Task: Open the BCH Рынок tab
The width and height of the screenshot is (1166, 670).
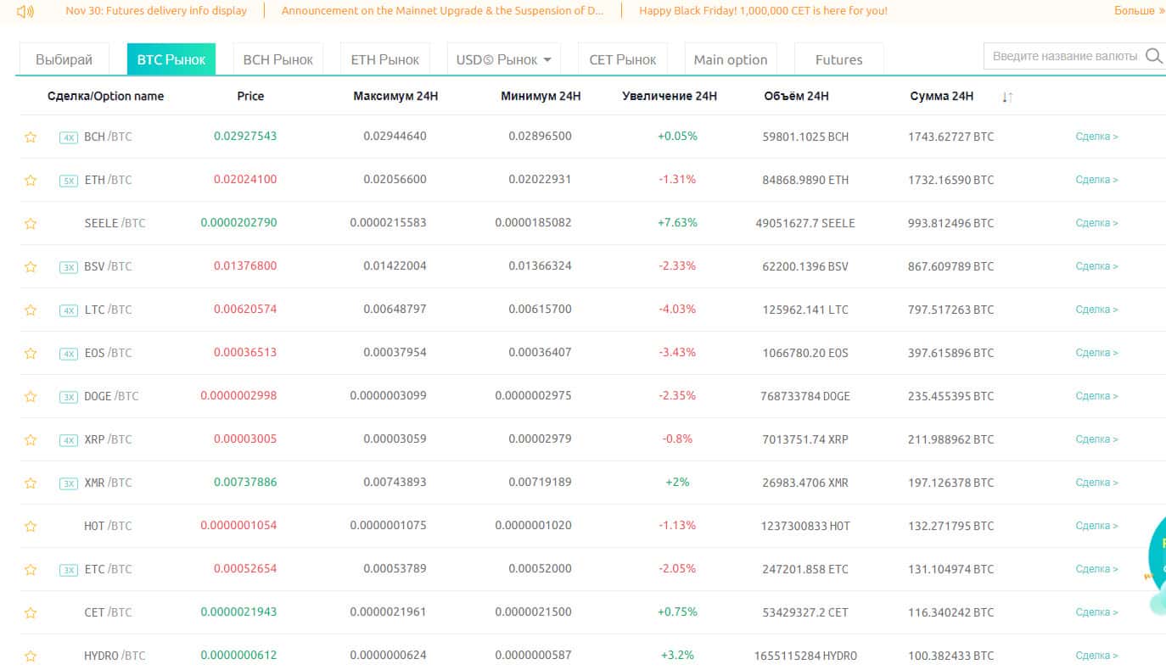Action: [278, 59]
